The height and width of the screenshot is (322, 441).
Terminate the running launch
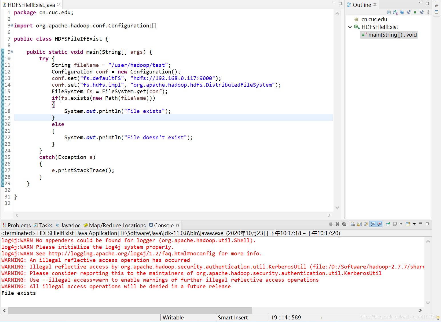[x=331, y=224]
